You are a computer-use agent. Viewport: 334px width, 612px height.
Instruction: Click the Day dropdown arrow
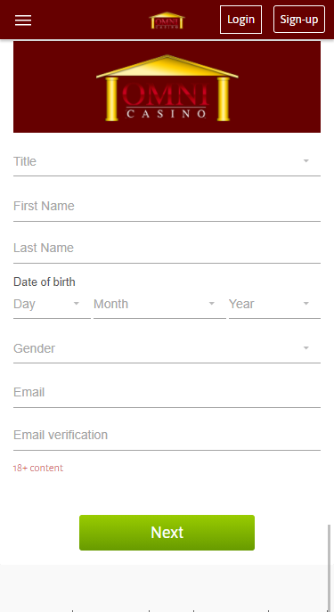click(77, 304)
